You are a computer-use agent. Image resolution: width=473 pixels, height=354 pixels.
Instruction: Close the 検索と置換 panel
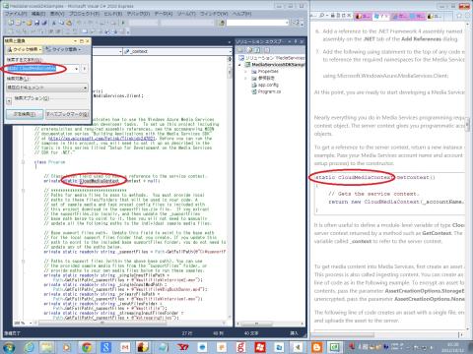pyautogui.click(x=87, y=41)
